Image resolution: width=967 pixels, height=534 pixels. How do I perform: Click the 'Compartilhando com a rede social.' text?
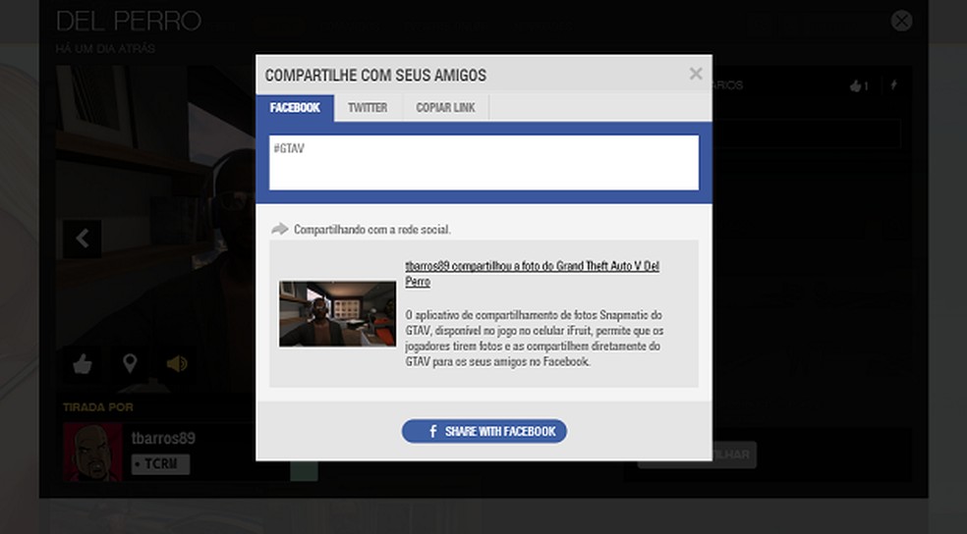[x=371, y=229]
